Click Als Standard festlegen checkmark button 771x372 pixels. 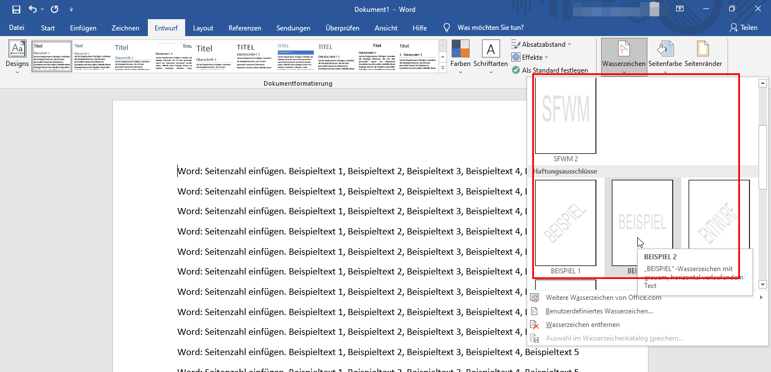coord(550,70)
